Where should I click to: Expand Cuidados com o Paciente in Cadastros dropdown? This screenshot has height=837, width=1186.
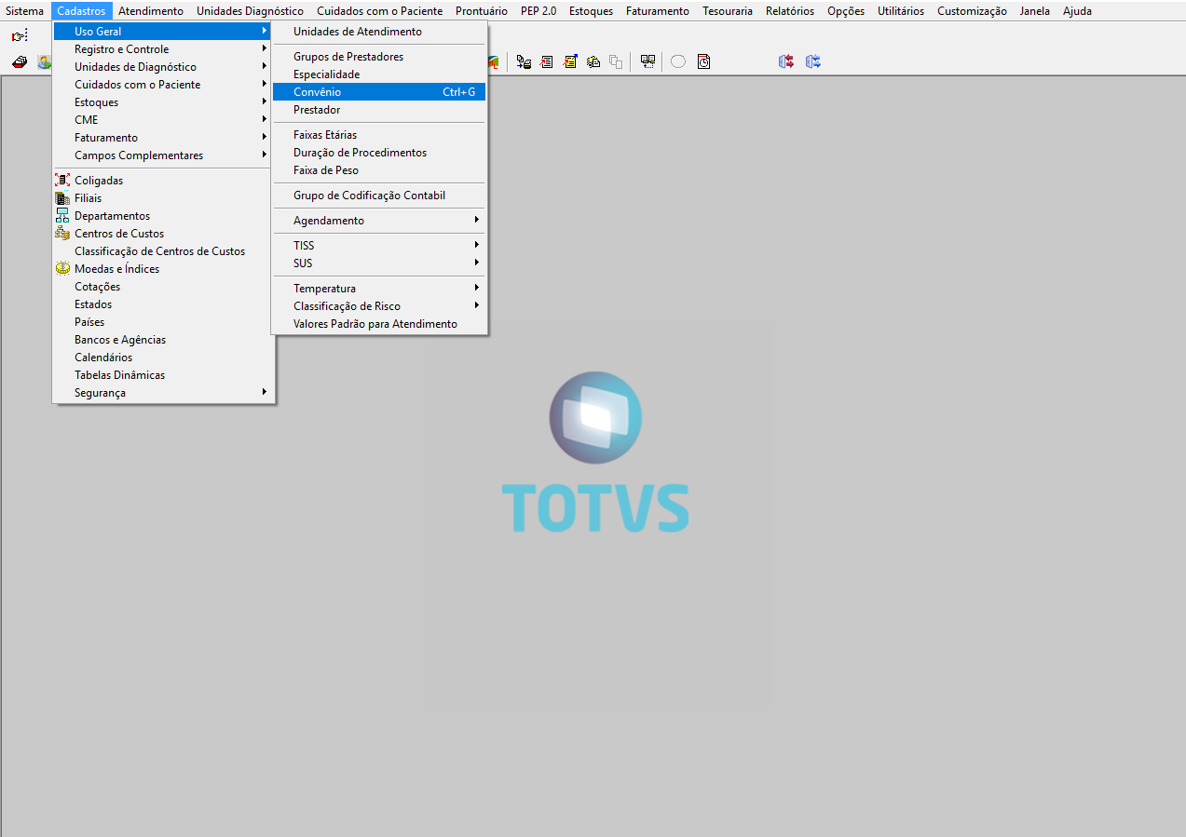tap(163, 85)
